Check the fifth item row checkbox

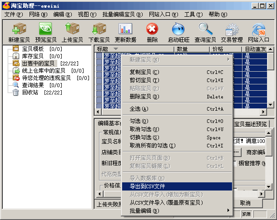(x=99, y=81)
